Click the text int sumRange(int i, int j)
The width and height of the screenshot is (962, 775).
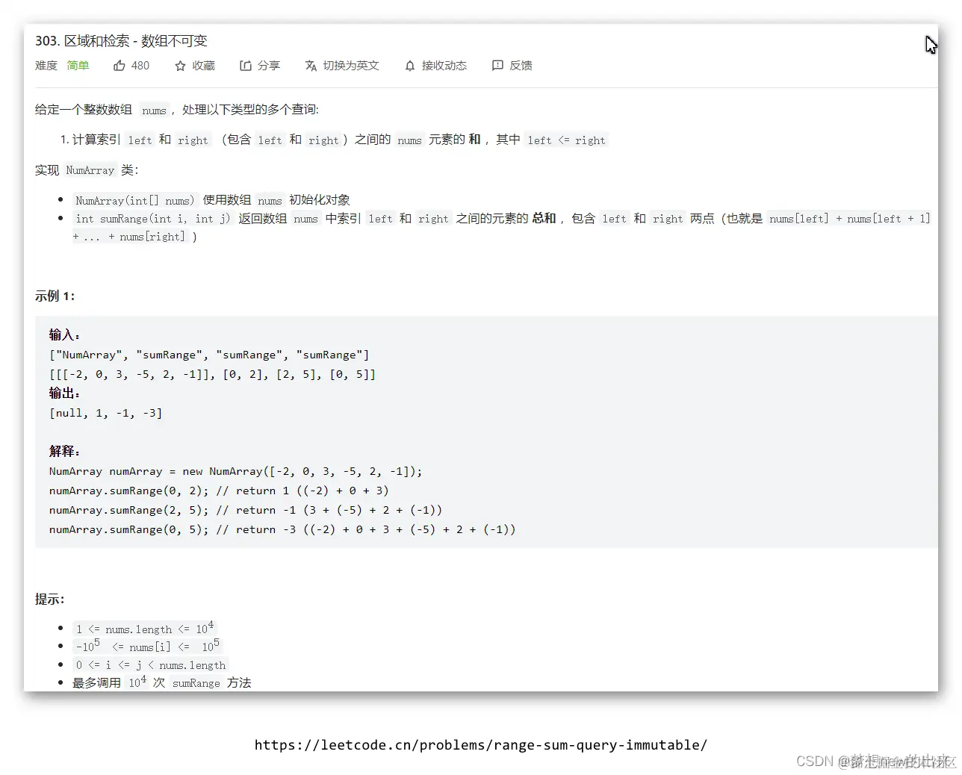152,219
